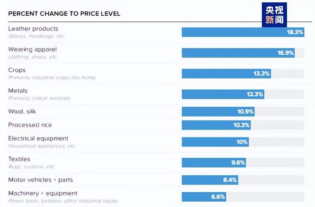This screenshot has height=207, width=315.
Task: Click the Crops 13.3% bar
Action: 226,74
